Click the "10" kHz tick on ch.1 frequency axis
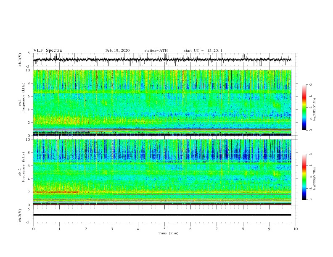 tap(29, 70)
